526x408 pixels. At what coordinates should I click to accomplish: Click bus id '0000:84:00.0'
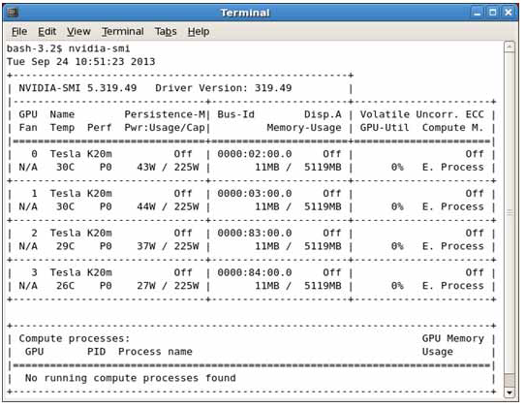click(255, 272)
